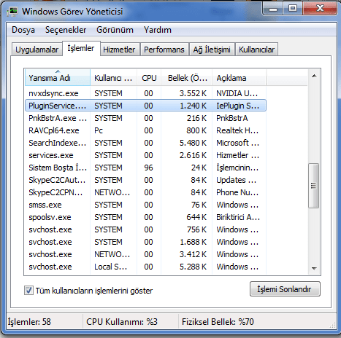
Task: Uncheck Tüm kullanıcıların işlemlerini göster
Action: (x=28, y=291)
